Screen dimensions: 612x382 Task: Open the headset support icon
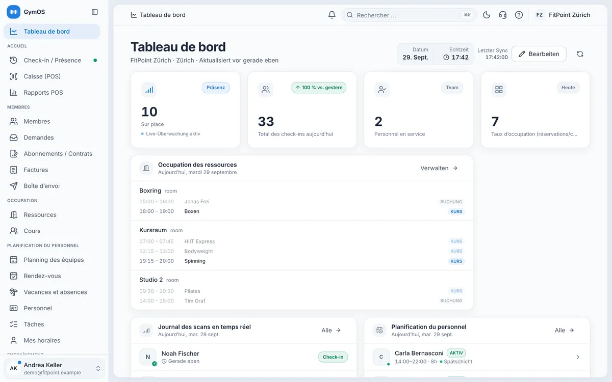pos(503,15)
